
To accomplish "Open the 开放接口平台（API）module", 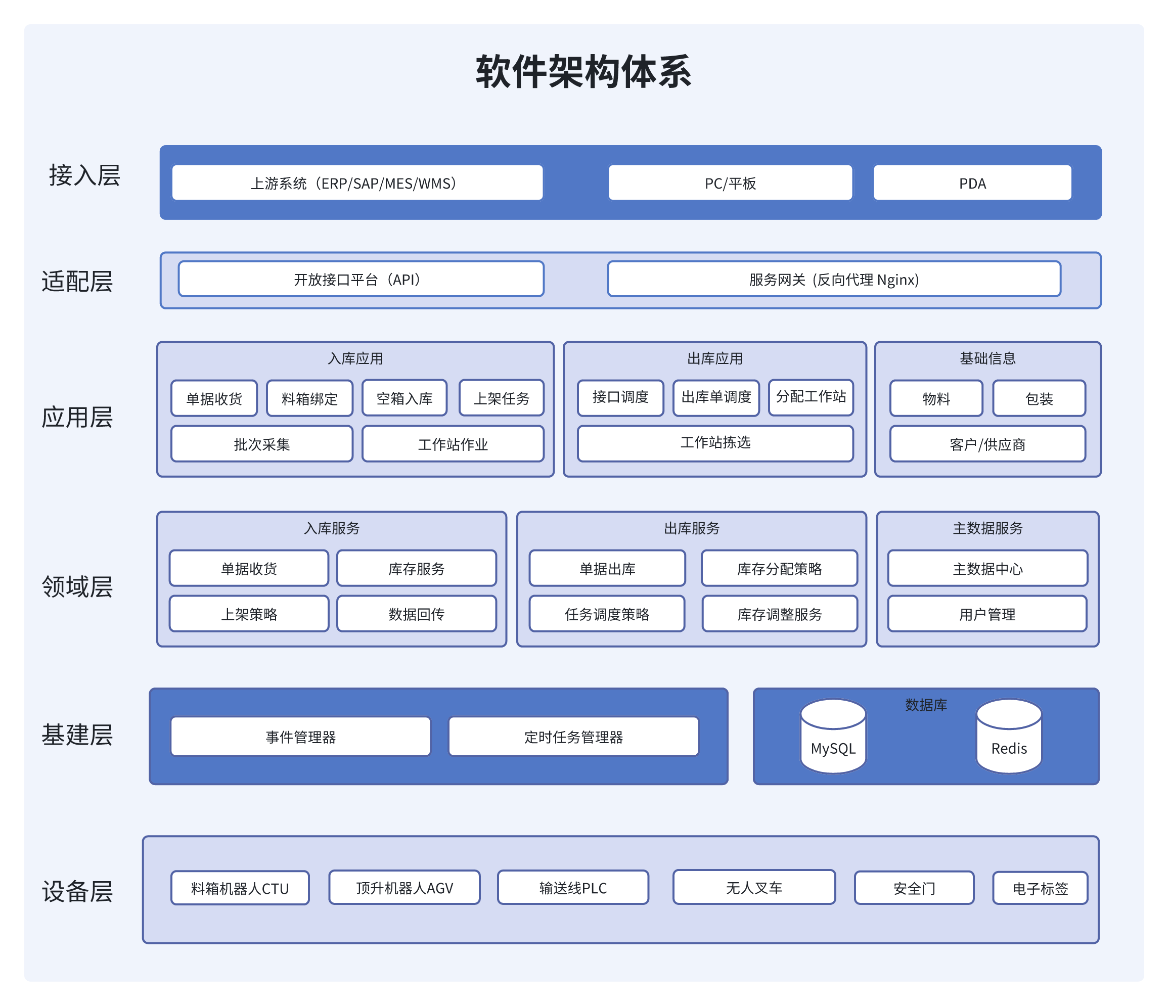I will click(359, 279).
